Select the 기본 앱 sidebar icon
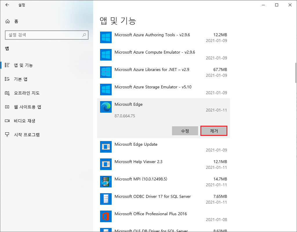 [7, 79]
